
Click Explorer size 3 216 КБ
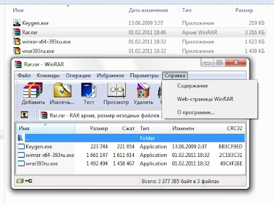[x=255, y=32]
